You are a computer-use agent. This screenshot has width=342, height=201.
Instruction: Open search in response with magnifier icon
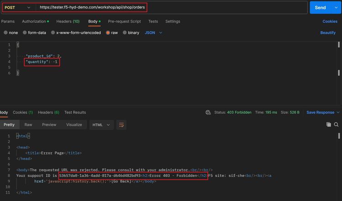[337, 125]
